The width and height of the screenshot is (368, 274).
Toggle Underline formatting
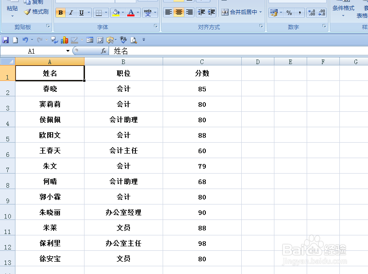pyautogui.click(x=81, y=12)
